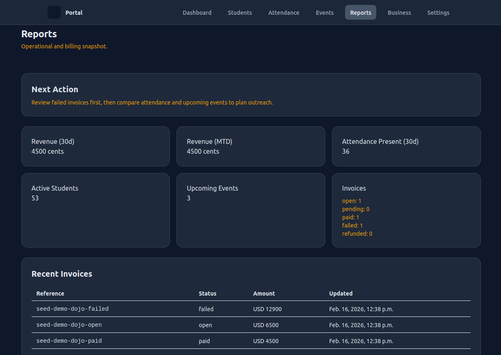
Task: Click the Status column header
Action: (x=208, y=293)
